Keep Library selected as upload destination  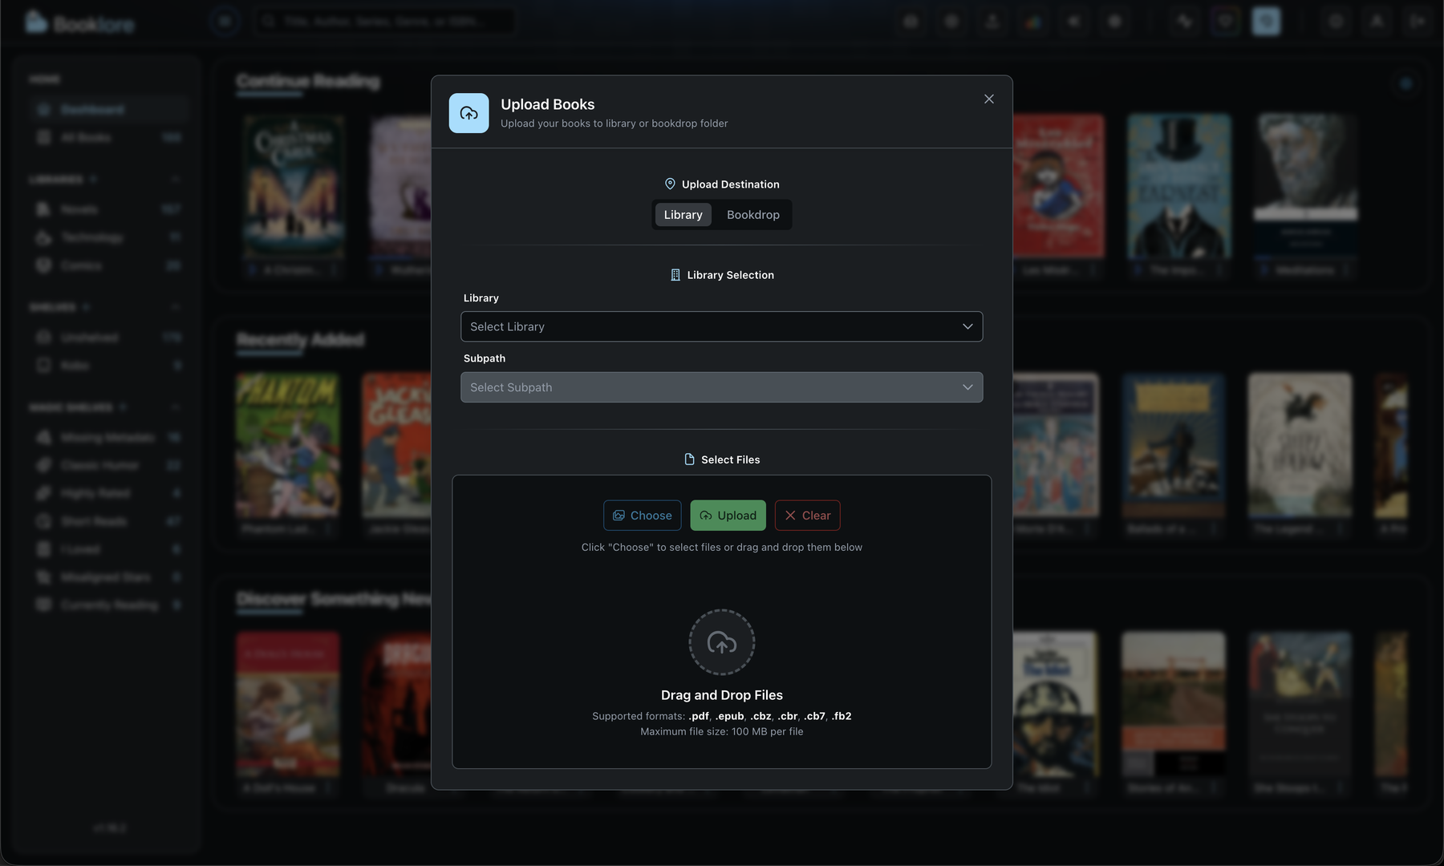coord(683,214)
